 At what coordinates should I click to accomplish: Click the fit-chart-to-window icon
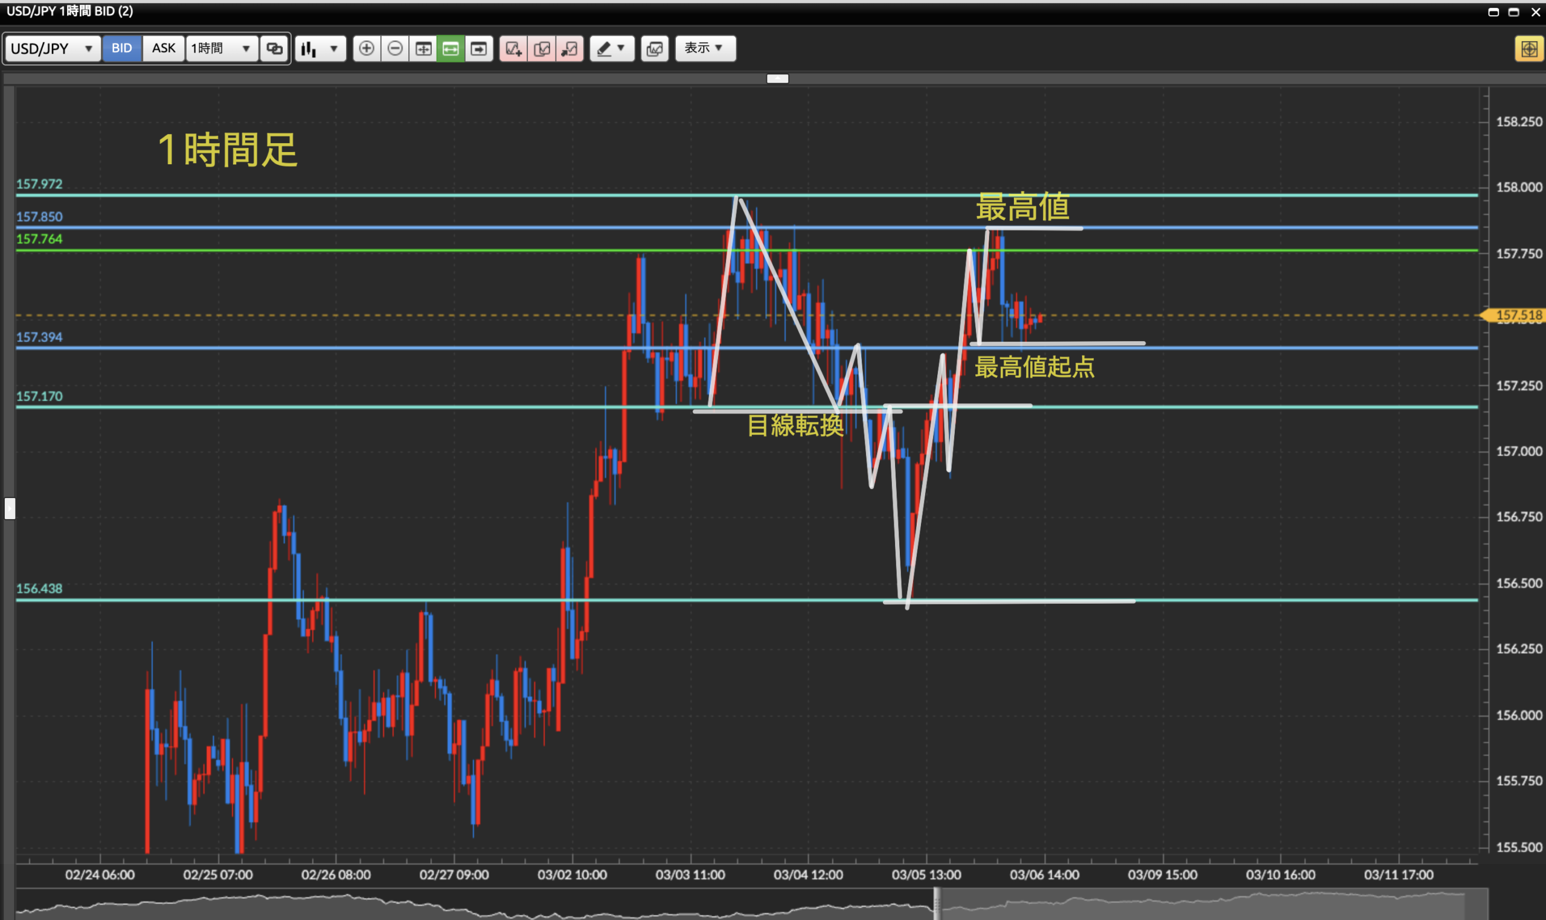coord(423,48)
